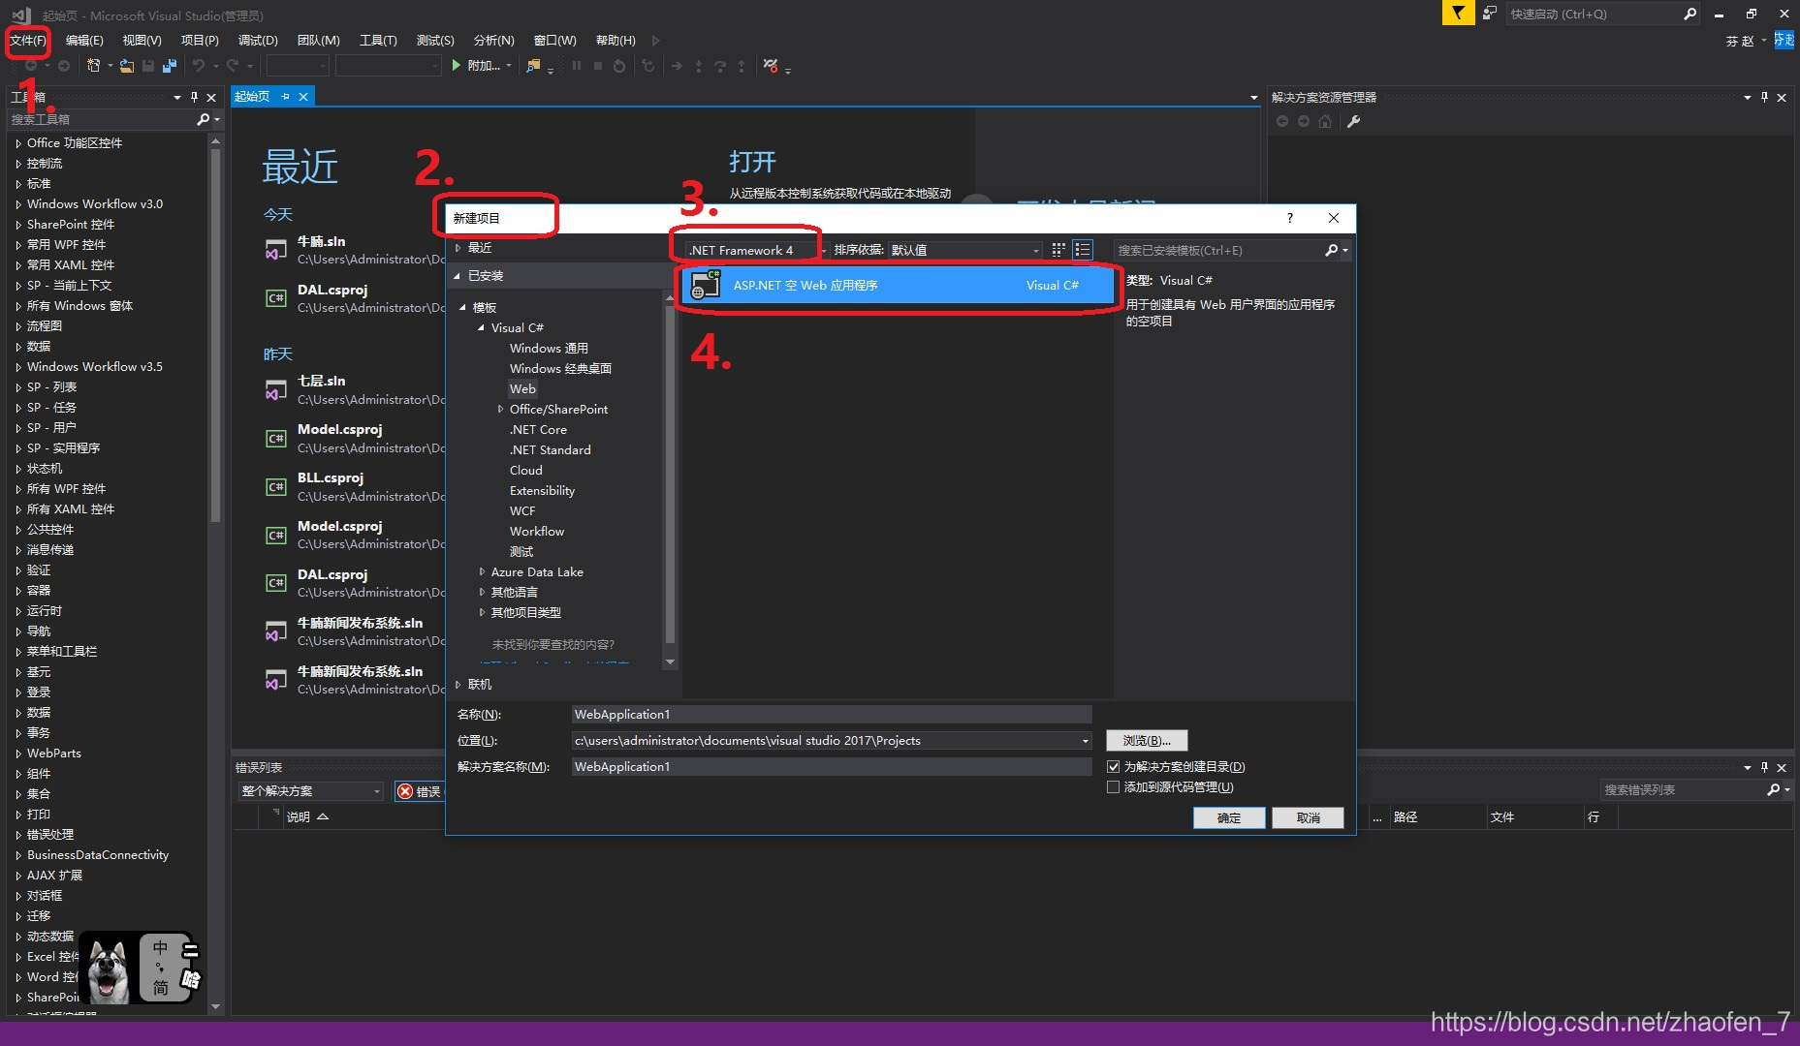Click the Solution name input field

pos(832,767)
